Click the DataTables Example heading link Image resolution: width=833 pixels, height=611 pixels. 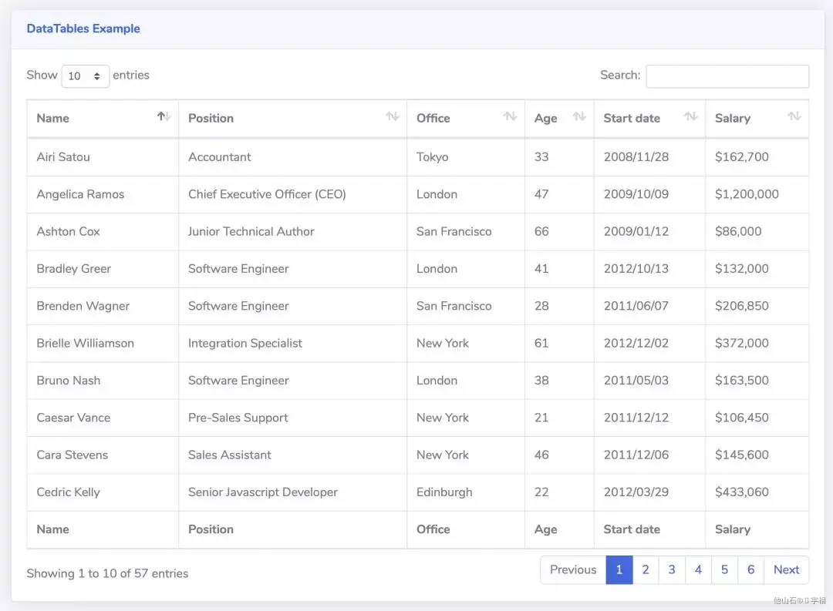point(83,29)
